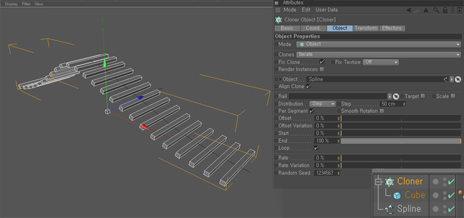This screenshot has height=218, width=464.
Task: Click the Spline icon in the object tree
Action: pyautogui.click(x=390, y=209)
